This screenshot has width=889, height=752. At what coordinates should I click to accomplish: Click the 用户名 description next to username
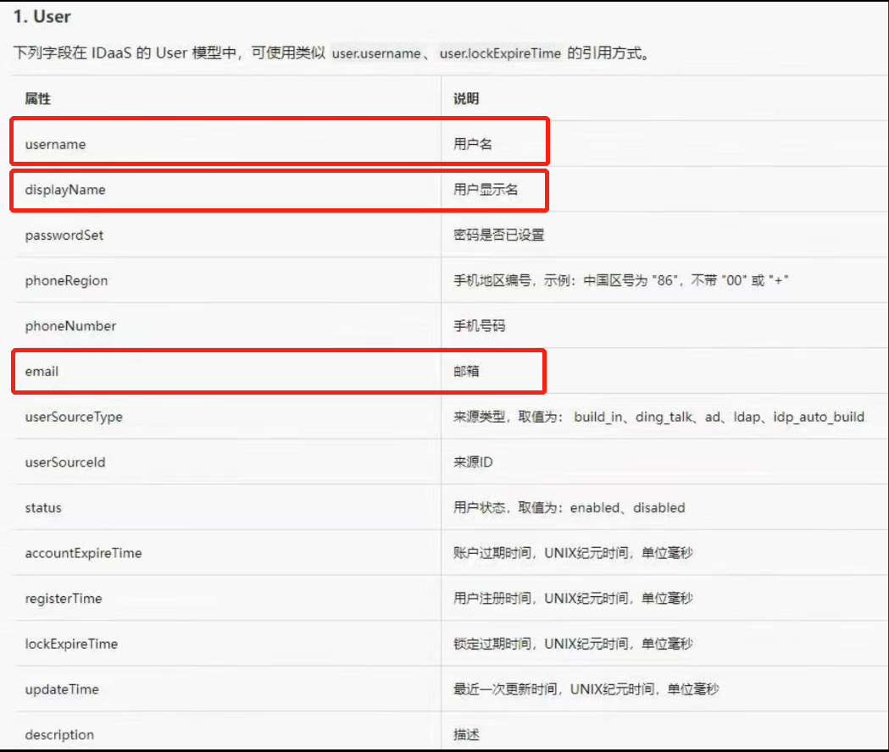[x=475, y=144]
